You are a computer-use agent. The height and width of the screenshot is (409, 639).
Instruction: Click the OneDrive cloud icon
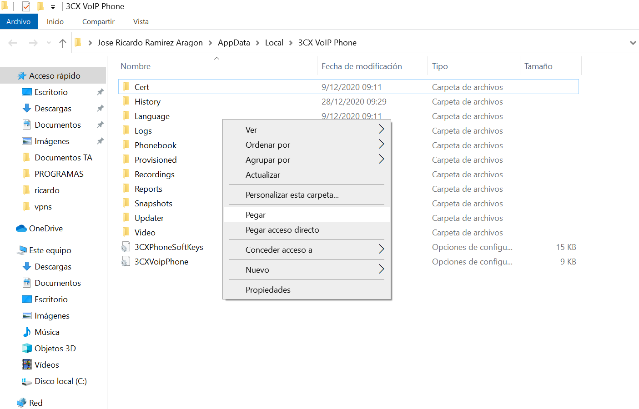[x=21, y=229]
